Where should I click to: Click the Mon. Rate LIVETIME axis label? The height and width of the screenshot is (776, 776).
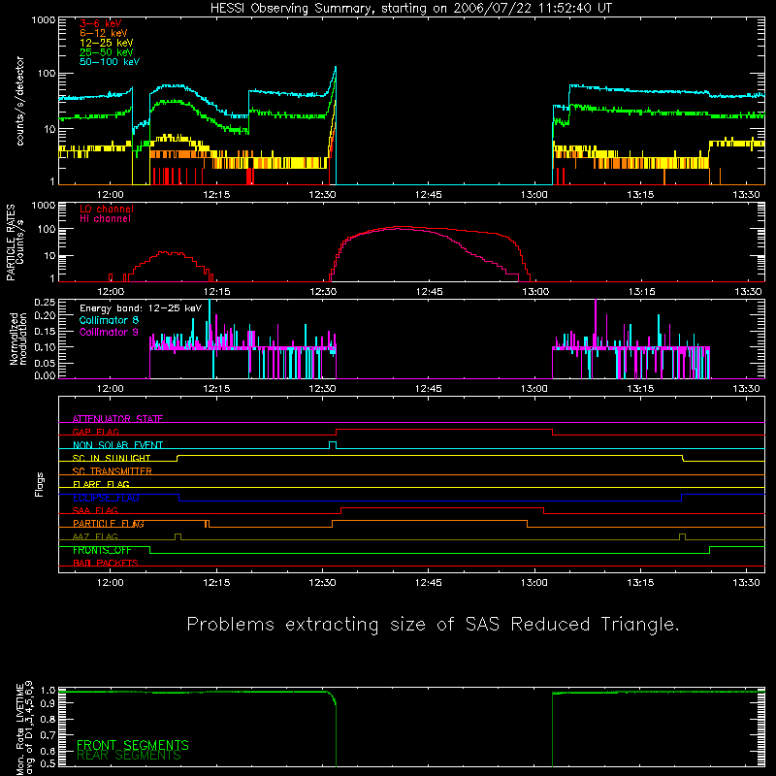[24, 728]
